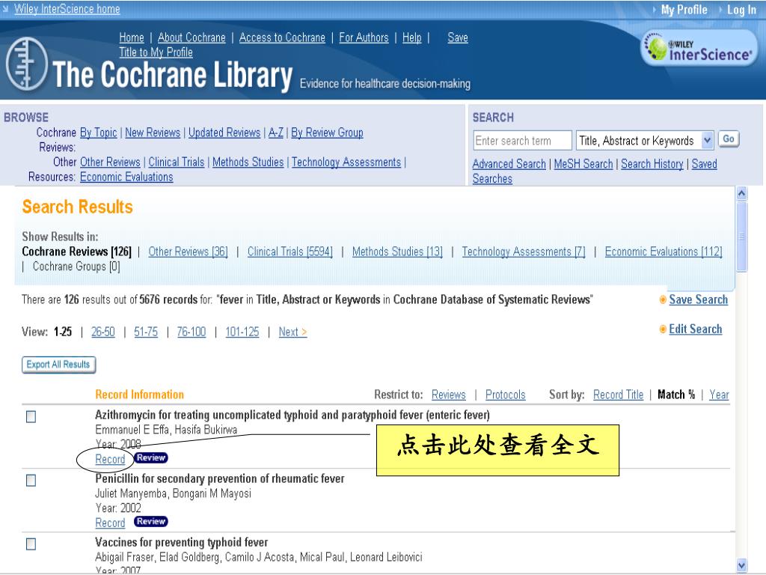Click the orange bullet beside Edit Search
The width and height of the screenshot is (766, 575).
(x=663, y=329)
